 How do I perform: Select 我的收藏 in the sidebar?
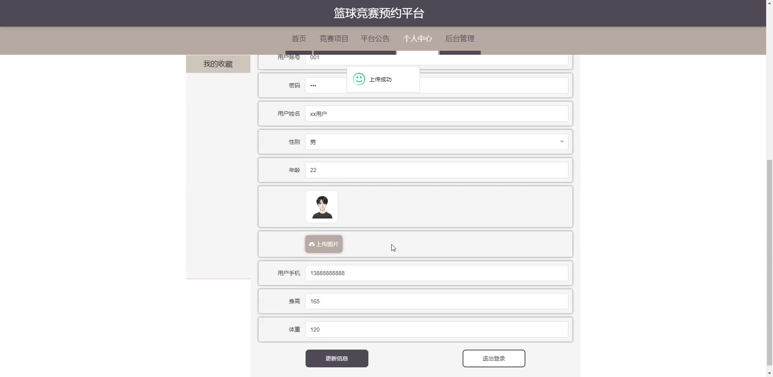(218, 64)
